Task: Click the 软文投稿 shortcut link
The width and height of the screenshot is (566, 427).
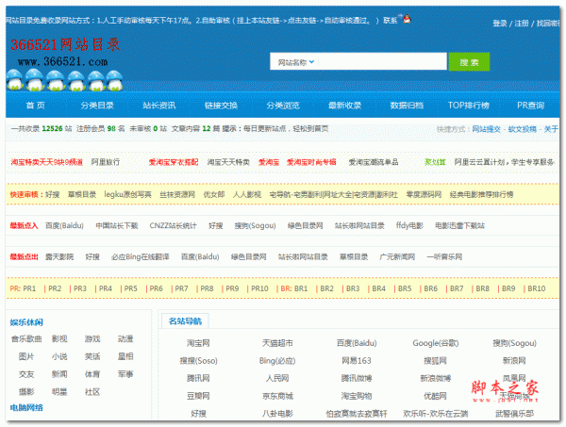Action: [523, 129]
